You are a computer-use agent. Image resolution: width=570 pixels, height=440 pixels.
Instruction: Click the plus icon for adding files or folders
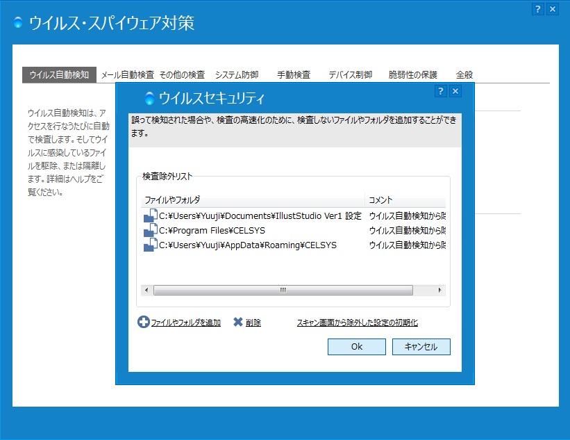pyautogui.click(x=143, y=322)
